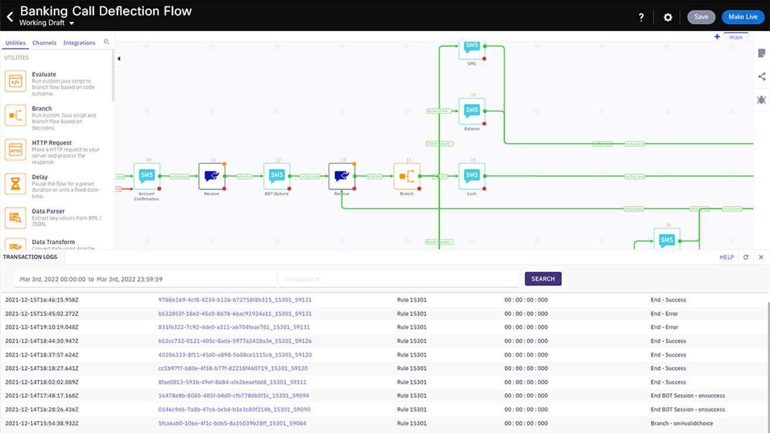
Task: Open transaction 16478e8b-8085-485f link
Action: click(x=234, y=395)
